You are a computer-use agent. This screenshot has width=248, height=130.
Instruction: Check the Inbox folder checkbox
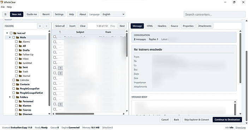16,59
